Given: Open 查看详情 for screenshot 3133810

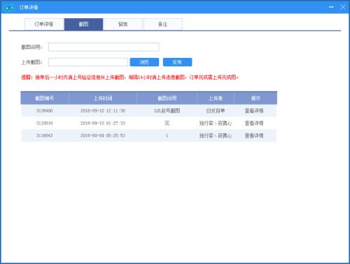Looking at the screenshot, I should tap(254, 123).
